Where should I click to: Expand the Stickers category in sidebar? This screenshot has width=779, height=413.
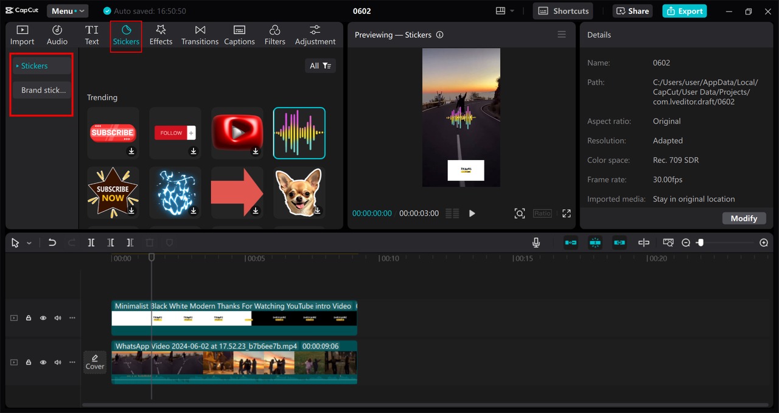click(42, 66)
